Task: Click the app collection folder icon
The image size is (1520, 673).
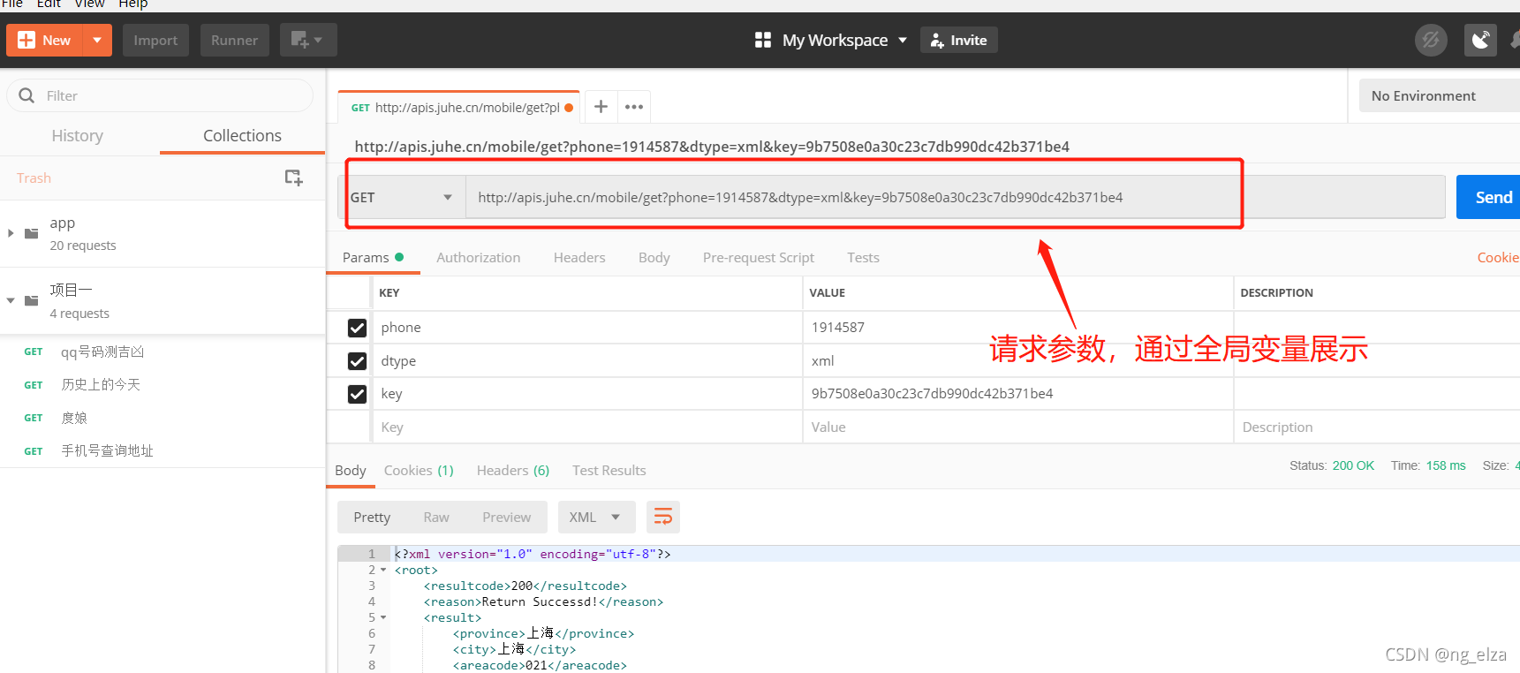Action: tap(32, 233)
